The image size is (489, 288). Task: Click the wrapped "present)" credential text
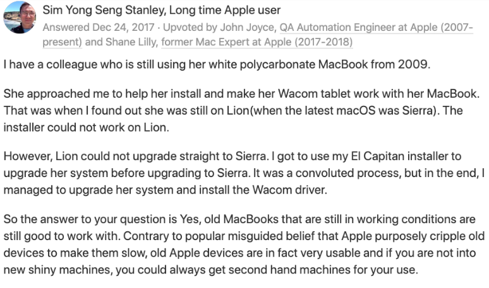coord(63,42)
